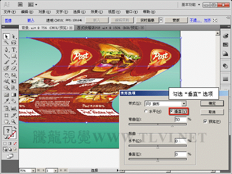Select the Pen tool
The image size is (232, 174).
6,50
